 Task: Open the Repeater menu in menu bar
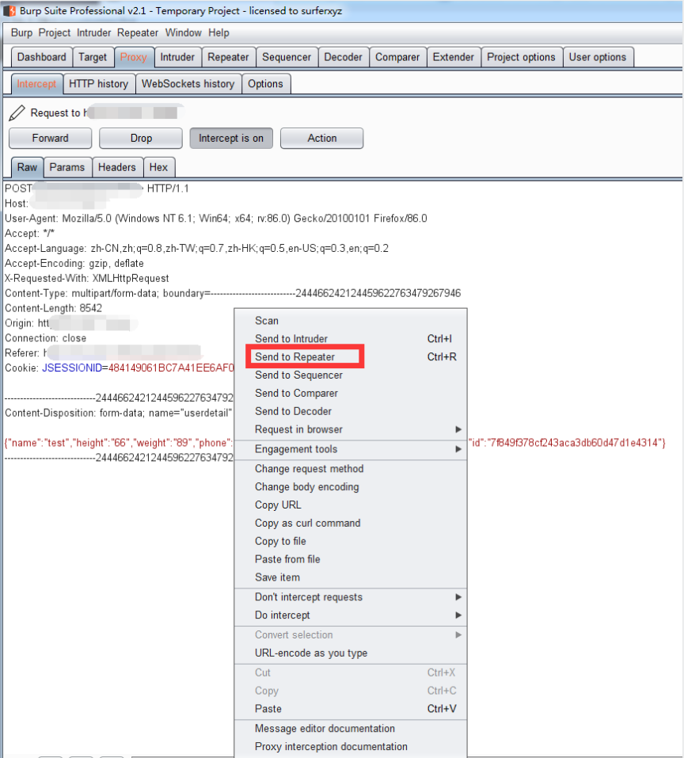[138, 33]
